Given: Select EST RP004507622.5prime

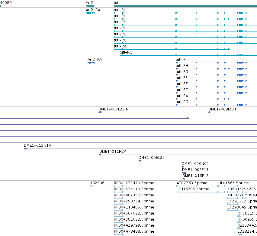Looking at the screenshot, I should pyautogui.click(x=134, y=214).
